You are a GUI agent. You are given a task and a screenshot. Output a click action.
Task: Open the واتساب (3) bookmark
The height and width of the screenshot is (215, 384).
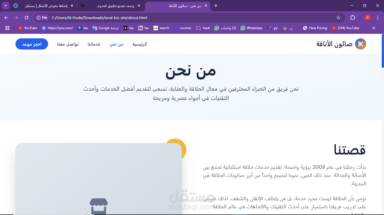click(225, 28)
